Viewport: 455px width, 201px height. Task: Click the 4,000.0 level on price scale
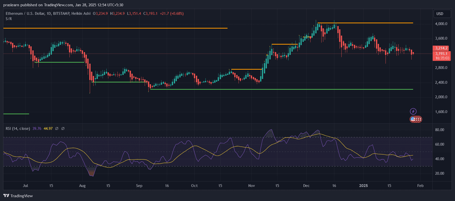[441, 24]
